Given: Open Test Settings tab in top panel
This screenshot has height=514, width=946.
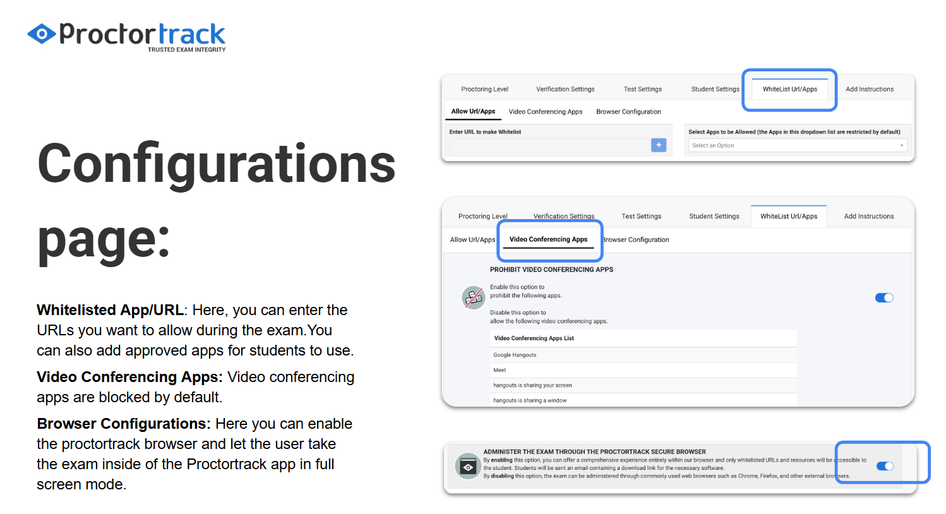Looking at the screenshot, I should click(x=642, y=89).
